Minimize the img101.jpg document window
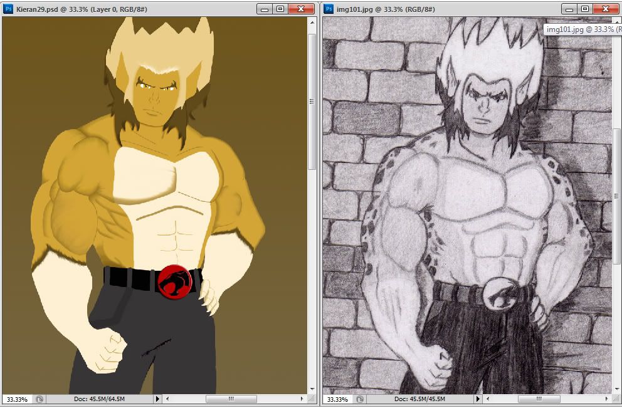The height and width of the screenshot is (408, 622). [569, 9]
